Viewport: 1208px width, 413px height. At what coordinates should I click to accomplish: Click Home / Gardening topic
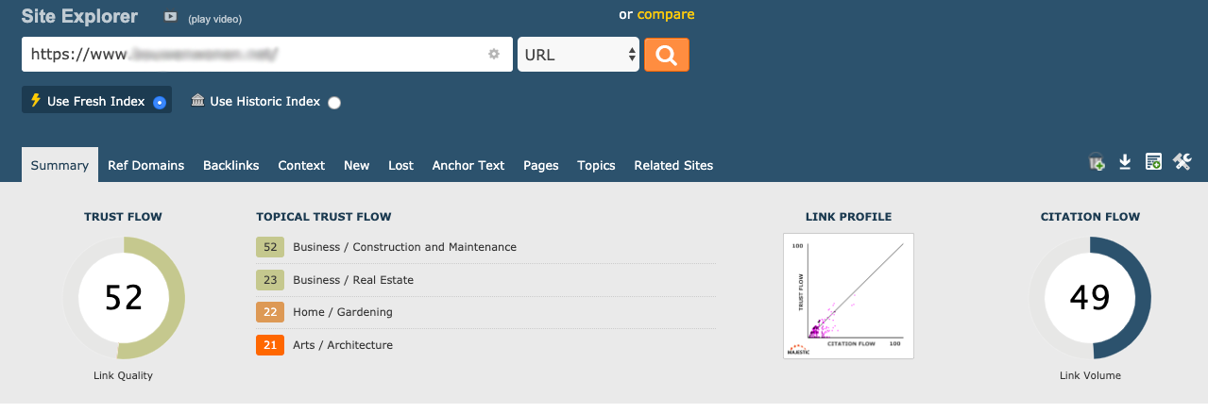[343, 312]
